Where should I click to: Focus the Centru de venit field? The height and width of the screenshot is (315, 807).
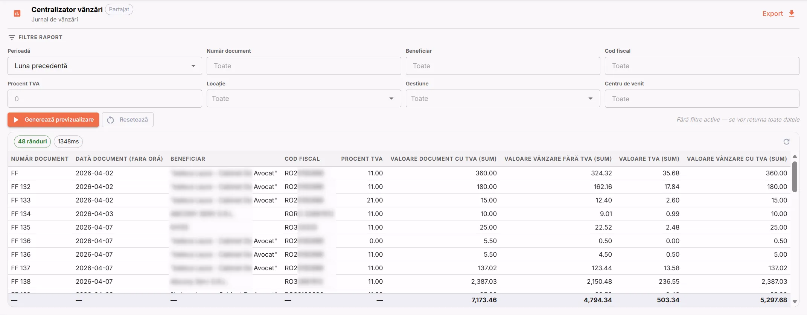[702, 99]
